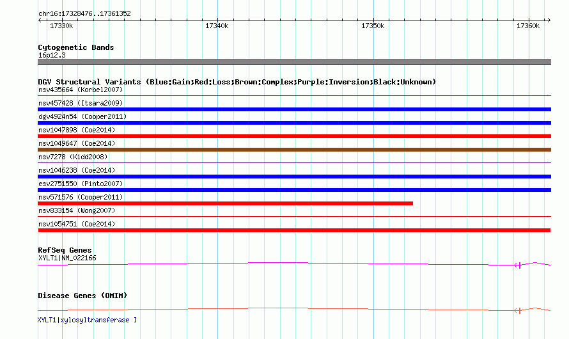Select the blue dgv4924n54 gain bar
This screenshot has height=339, width=569.
[x=294, y=123]
